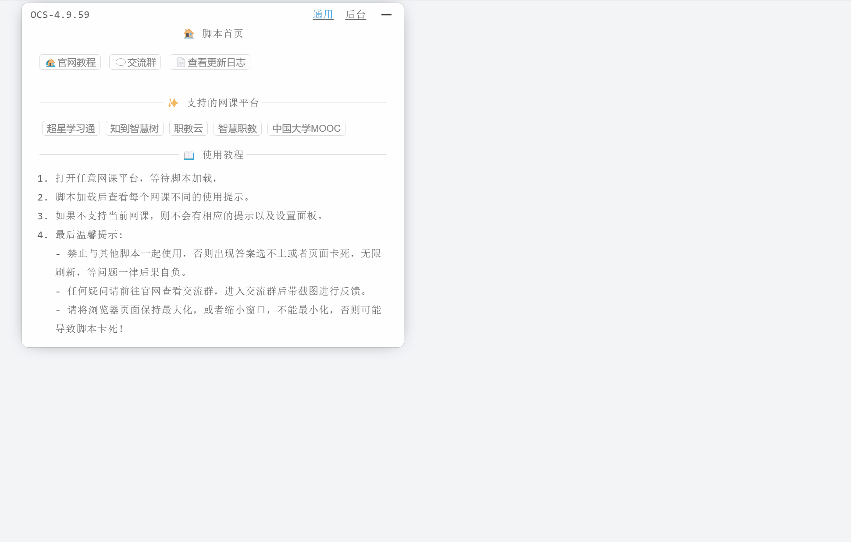The width and height of the screenshot is (851, 542).
Task: Click the house icon next to 脚本首页
Action: [188, 33]
